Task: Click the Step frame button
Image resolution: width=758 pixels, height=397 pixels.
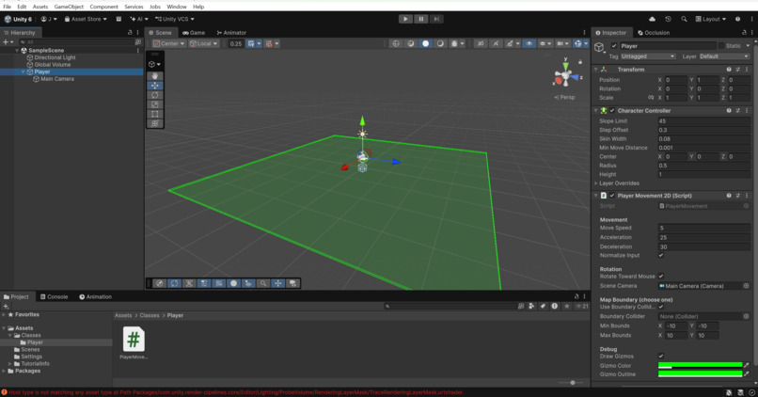Action: click(436, 19)
